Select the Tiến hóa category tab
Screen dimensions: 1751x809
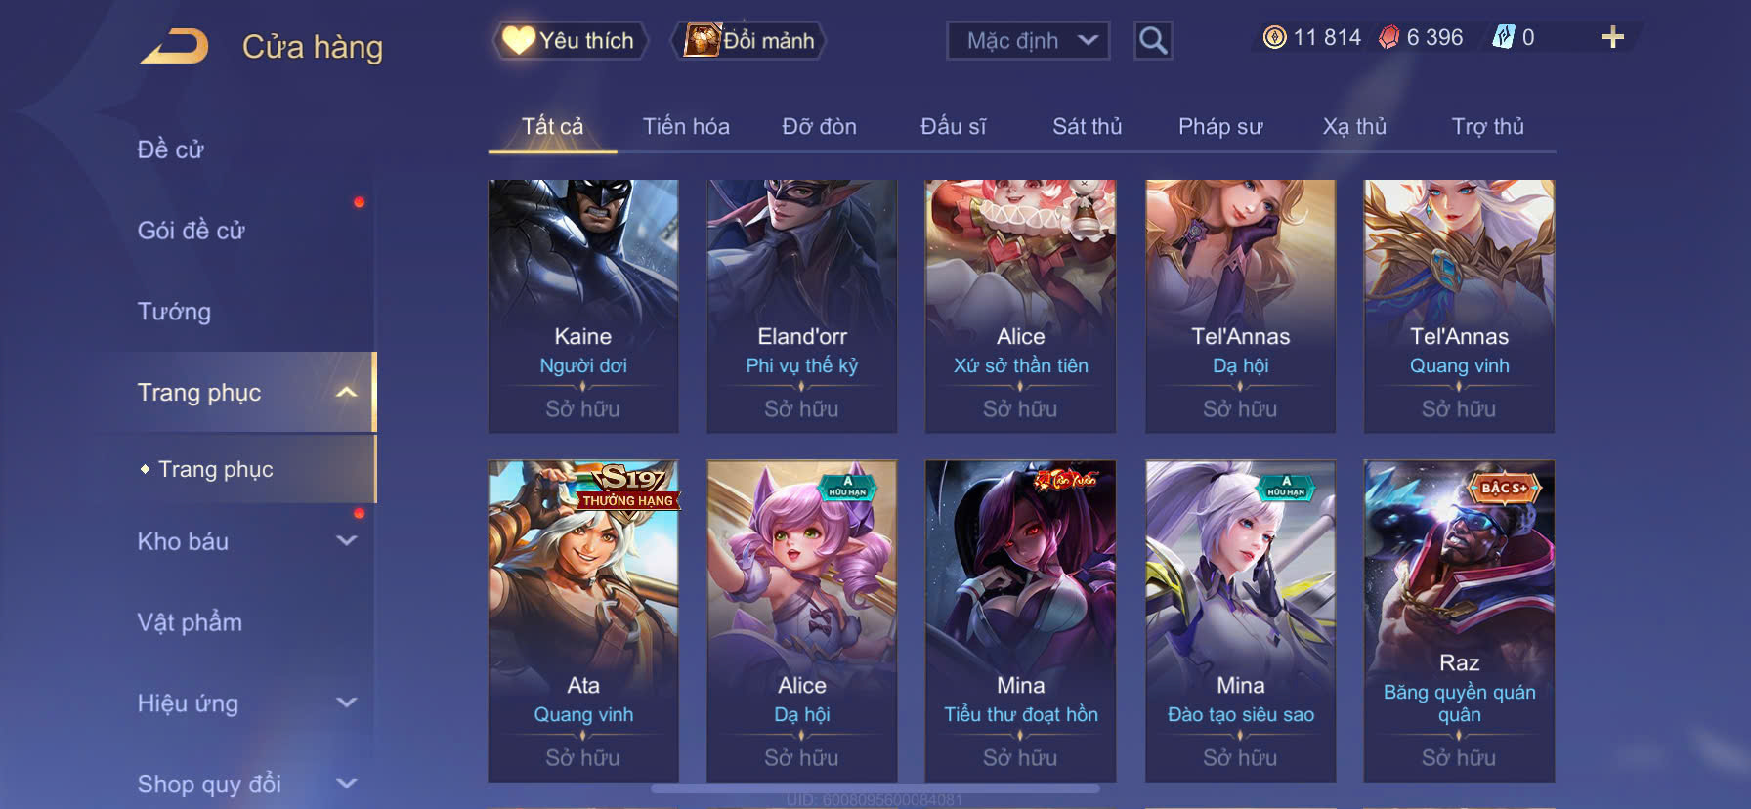[x=686, y=127]
